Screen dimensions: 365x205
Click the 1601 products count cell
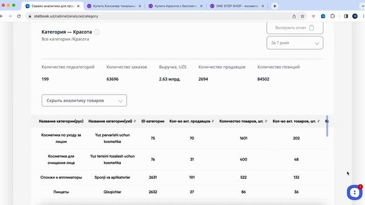coord(244,138)
